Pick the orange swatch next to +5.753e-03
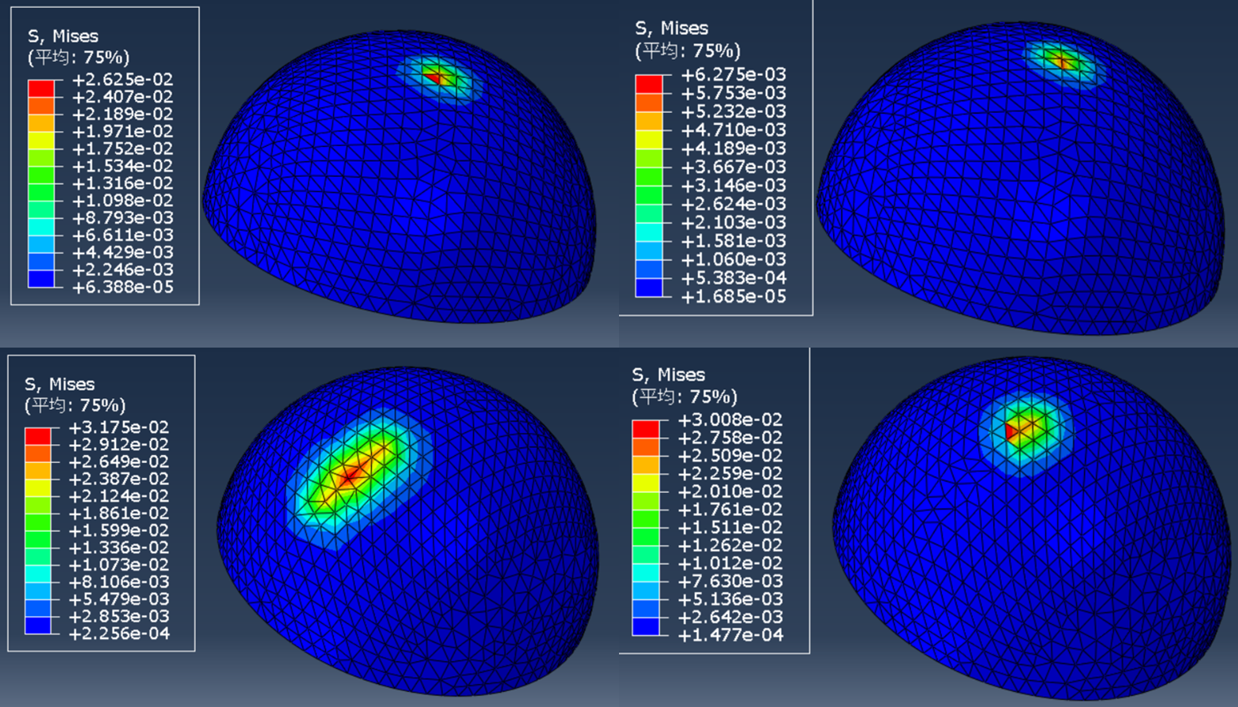The width and height of the screenshot is (1238, 707). 649,102
